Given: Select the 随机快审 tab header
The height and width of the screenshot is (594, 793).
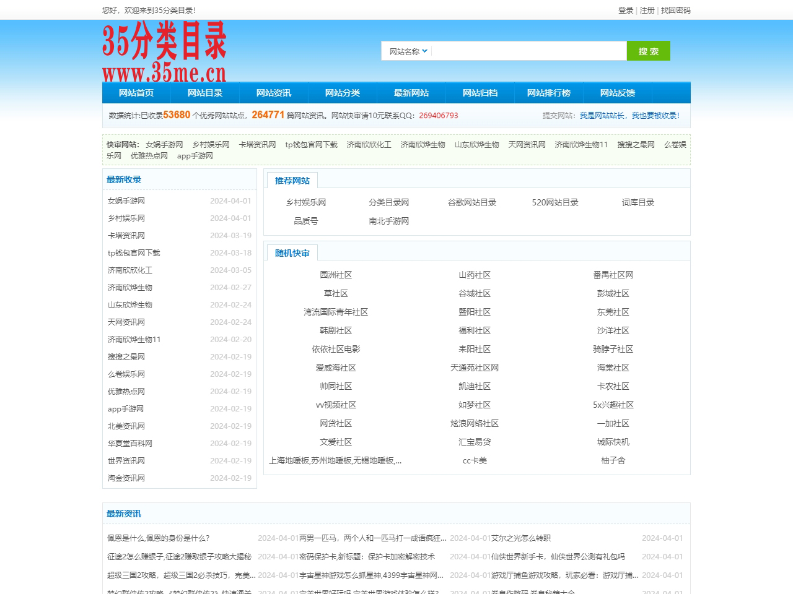Looking at the screenshot, I should click(x=292, y=253).
